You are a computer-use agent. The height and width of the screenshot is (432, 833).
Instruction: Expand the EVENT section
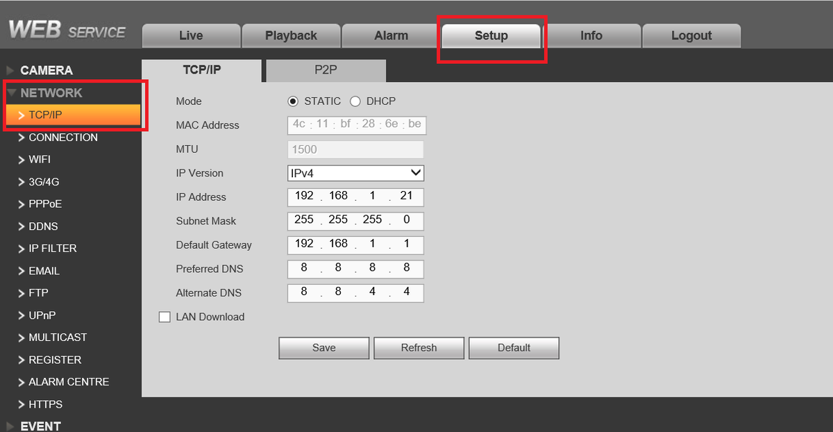click(40, 426)
